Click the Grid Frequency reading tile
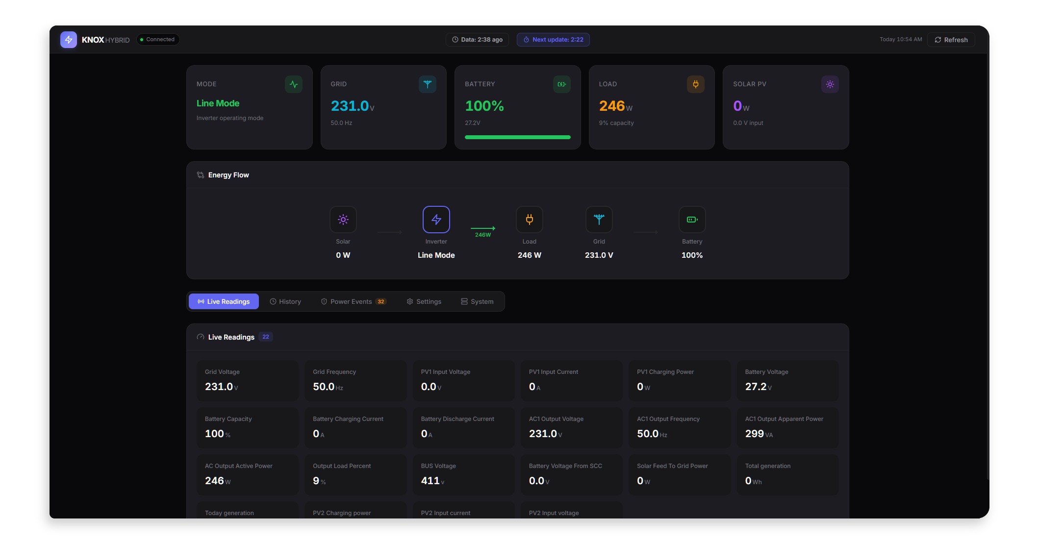The width and height of the screenshot is (1038, 542). coord(355,381)
